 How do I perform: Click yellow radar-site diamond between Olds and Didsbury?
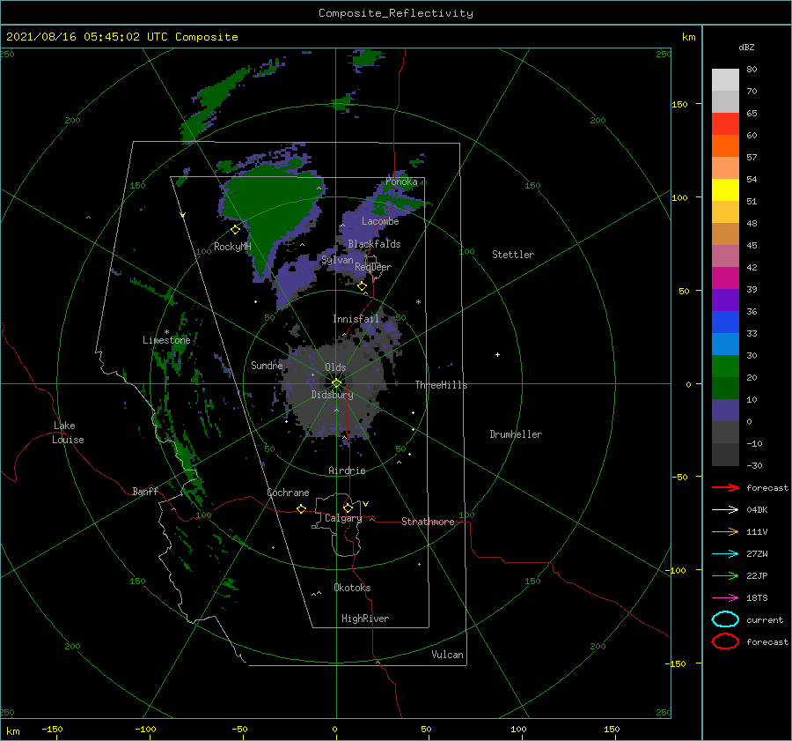pos(336,383)
